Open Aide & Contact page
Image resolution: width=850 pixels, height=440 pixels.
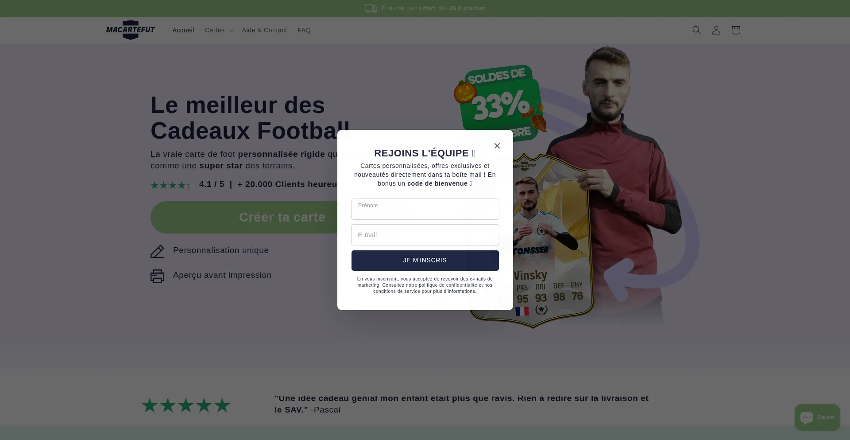coord(264,30)
